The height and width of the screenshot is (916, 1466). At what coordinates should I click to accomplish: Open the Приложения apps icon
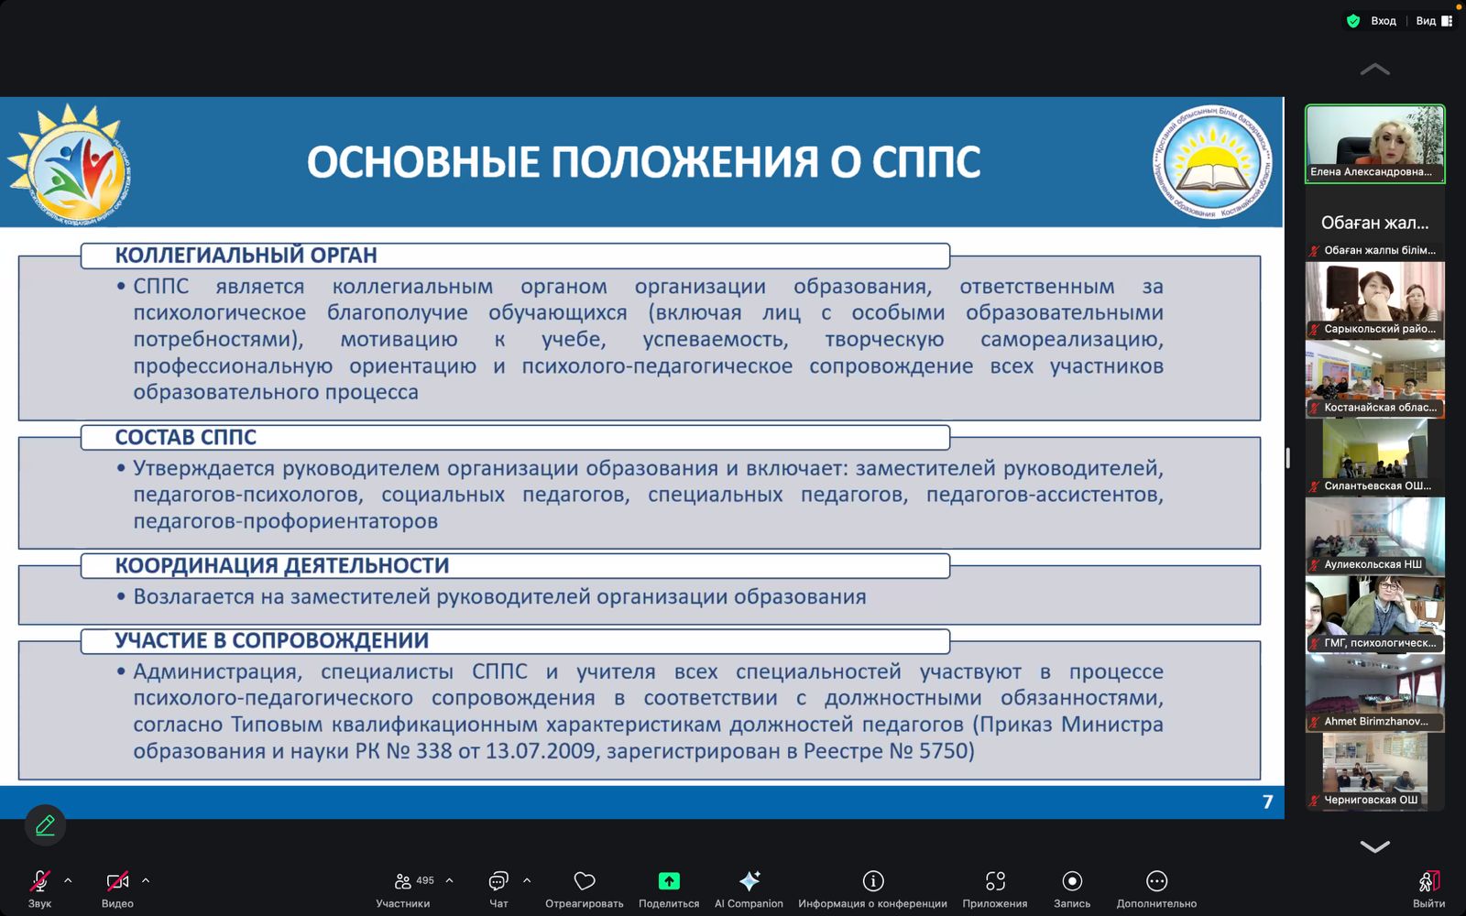pos(995,881)
